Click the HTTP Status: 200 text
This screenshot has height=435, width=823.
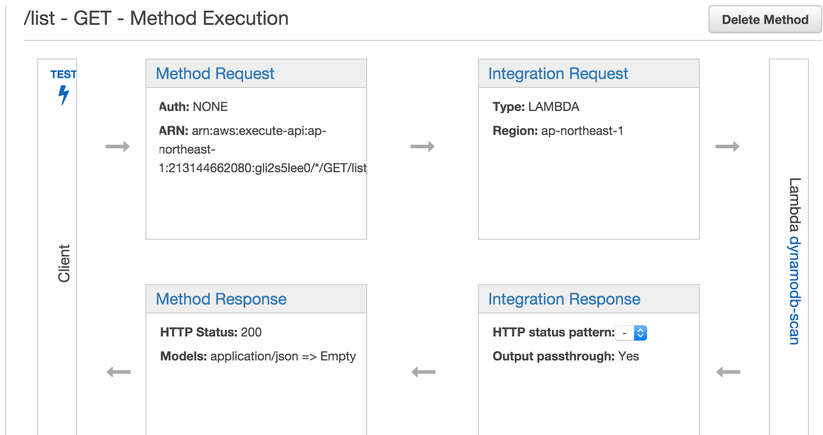[x=211, y=332]
